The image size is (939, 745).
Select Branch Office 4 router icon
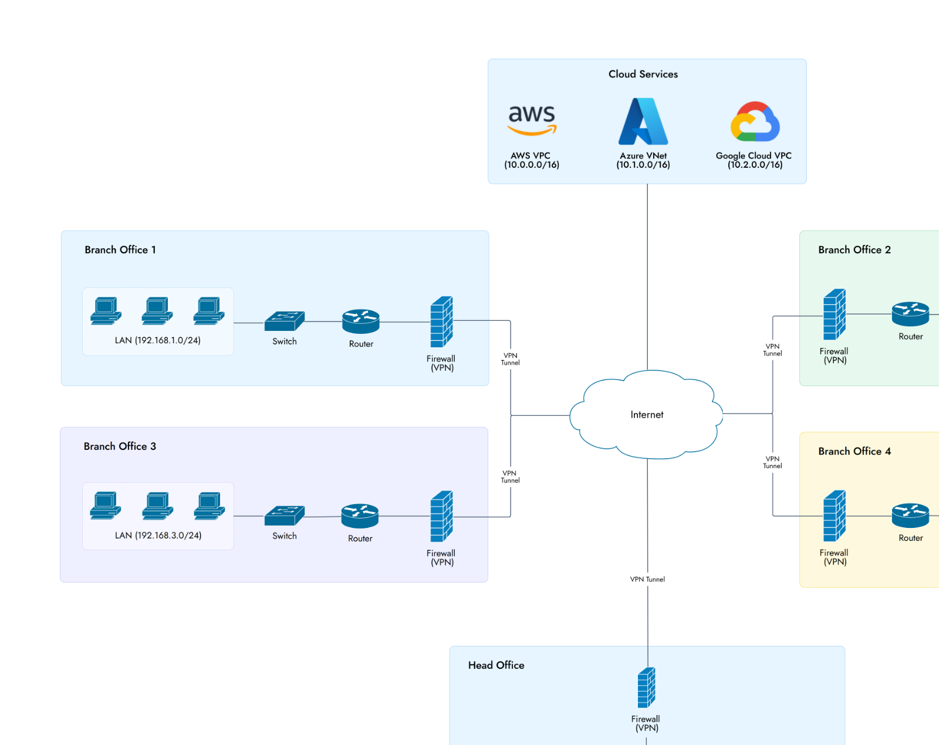point(910,516)
